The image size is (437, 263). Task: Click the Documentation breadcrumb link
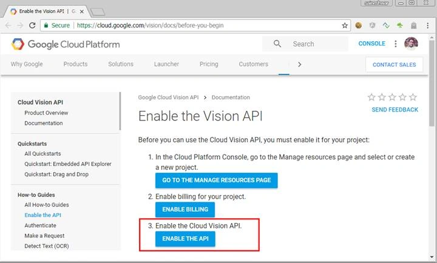(x=231, y=98)
